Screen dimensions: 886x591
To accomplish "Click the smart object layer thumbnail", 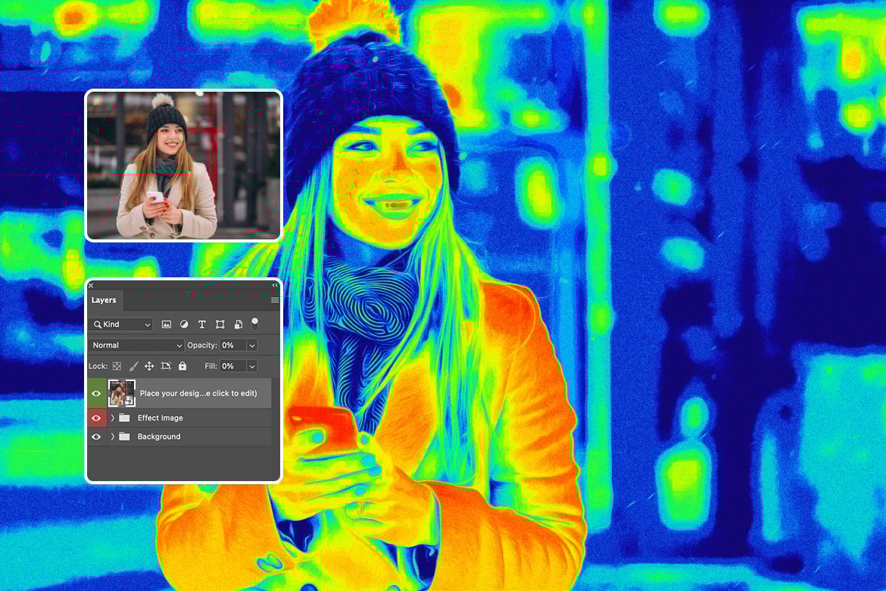I will coord(121,394).
